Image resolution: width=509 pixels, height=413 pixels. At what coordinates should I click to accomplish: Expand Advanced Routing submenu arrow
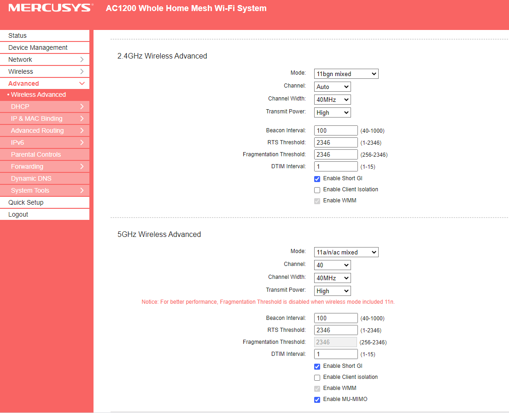(x=82, y=130)
